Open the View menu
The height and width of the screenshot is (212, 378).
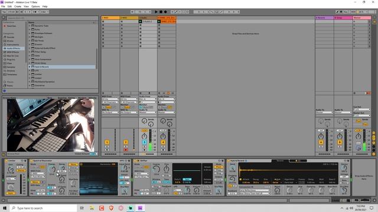(x=26, y=6)
